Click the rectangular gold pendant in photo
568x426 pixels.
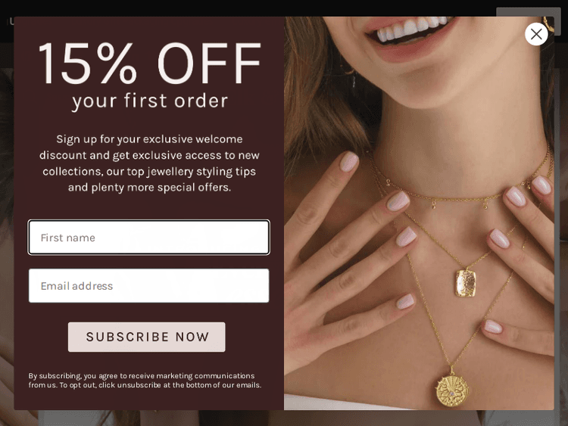point(466,283)
